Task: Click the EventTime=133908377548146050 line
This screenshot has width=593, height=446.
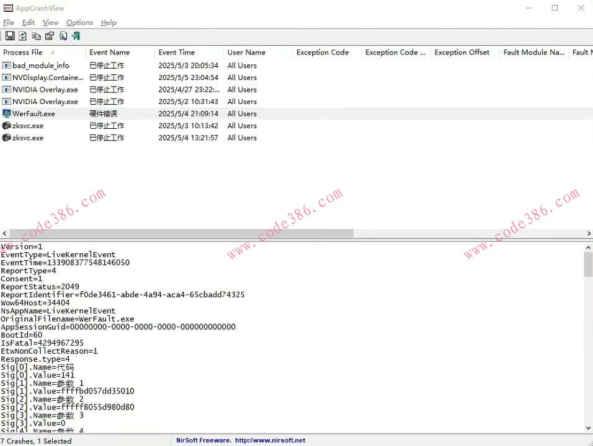Action: 65,263
